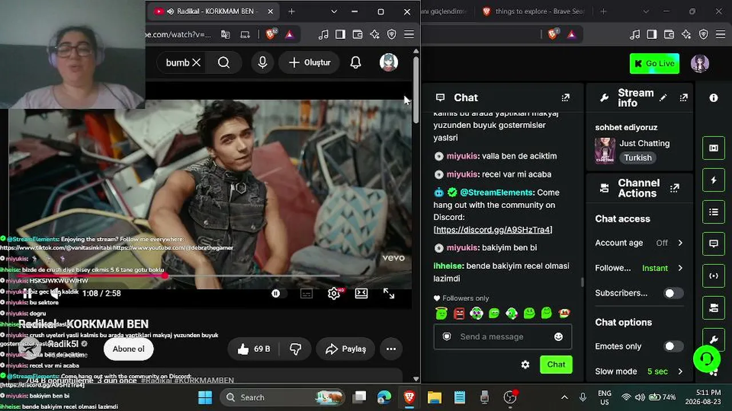Open a new tab in the Kick window
Viewport: 732px width, 411px height.
click(x=603, y=11)
